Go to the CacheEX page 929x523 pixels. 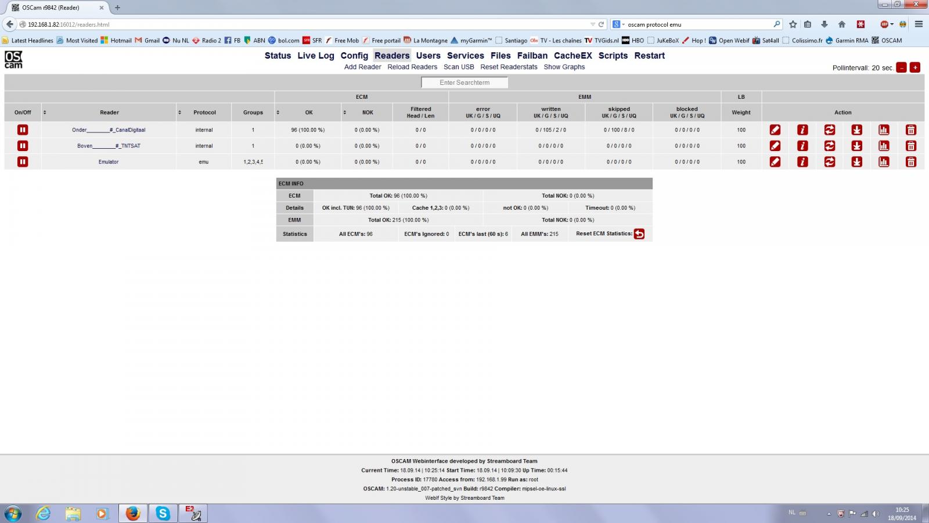point(573,56)
